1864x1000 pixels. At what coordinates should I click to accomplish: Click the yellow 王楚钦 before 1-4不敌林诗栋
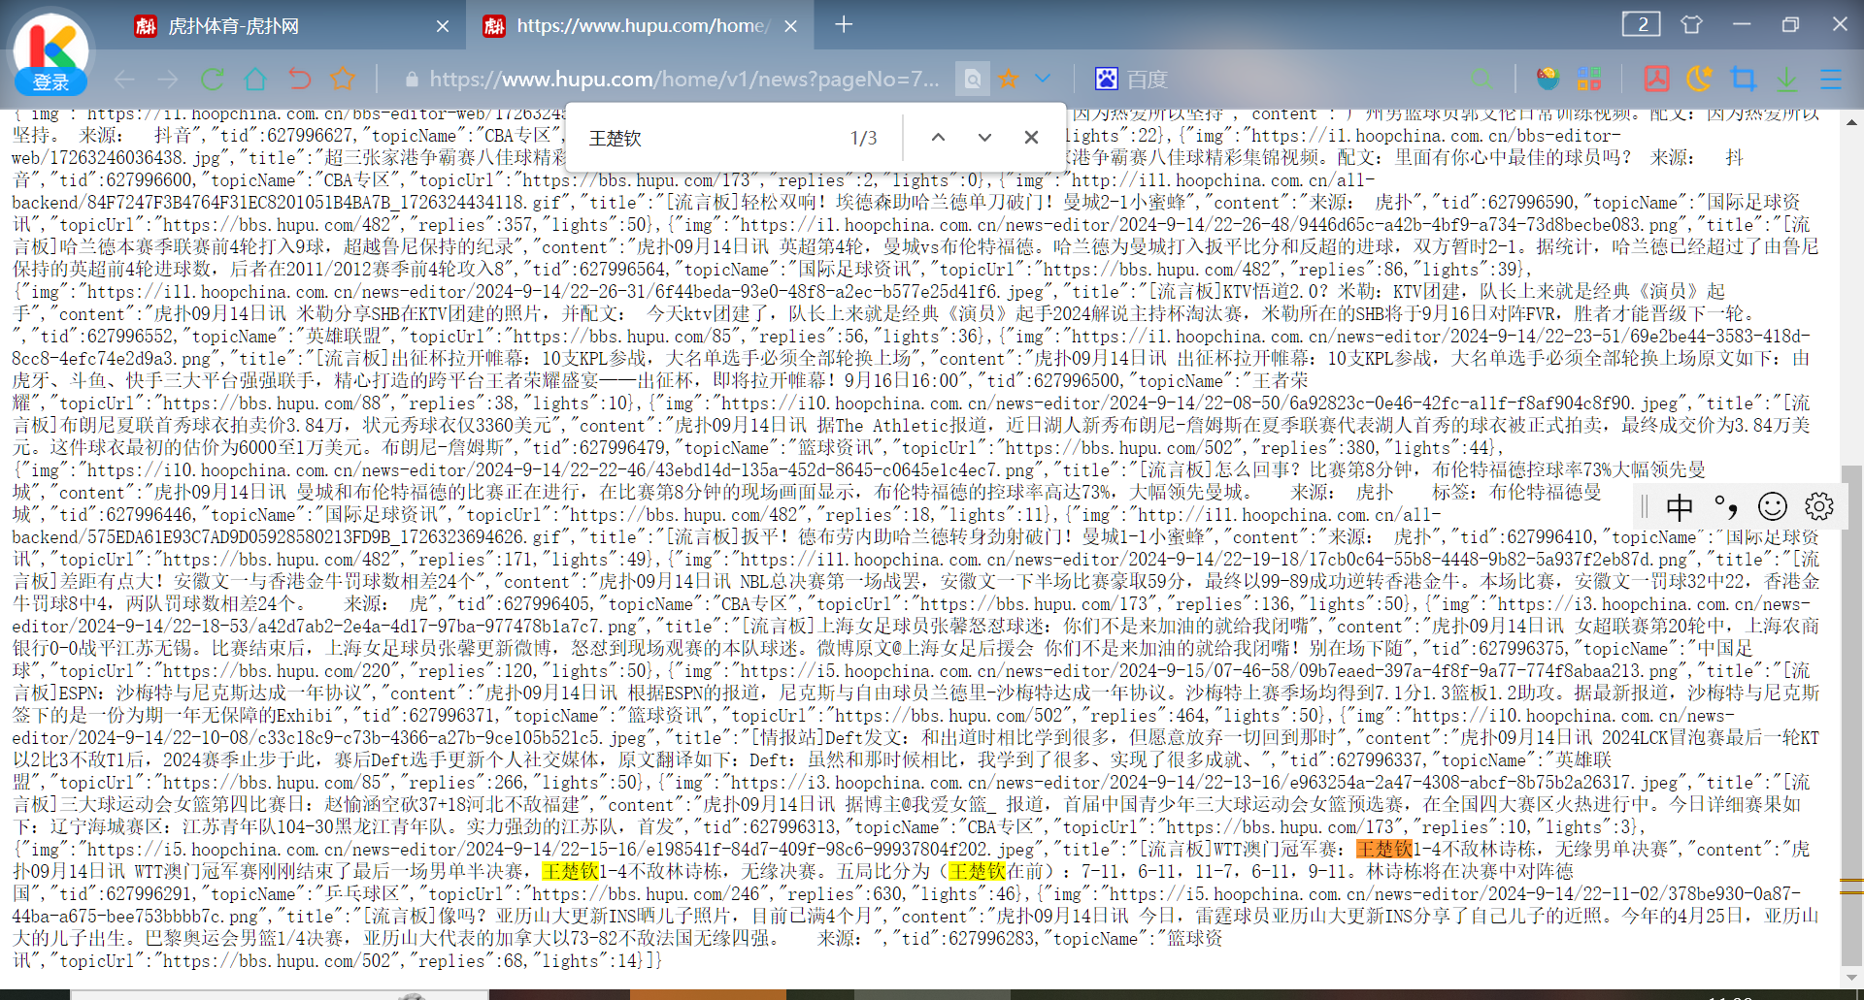(570, 872)
